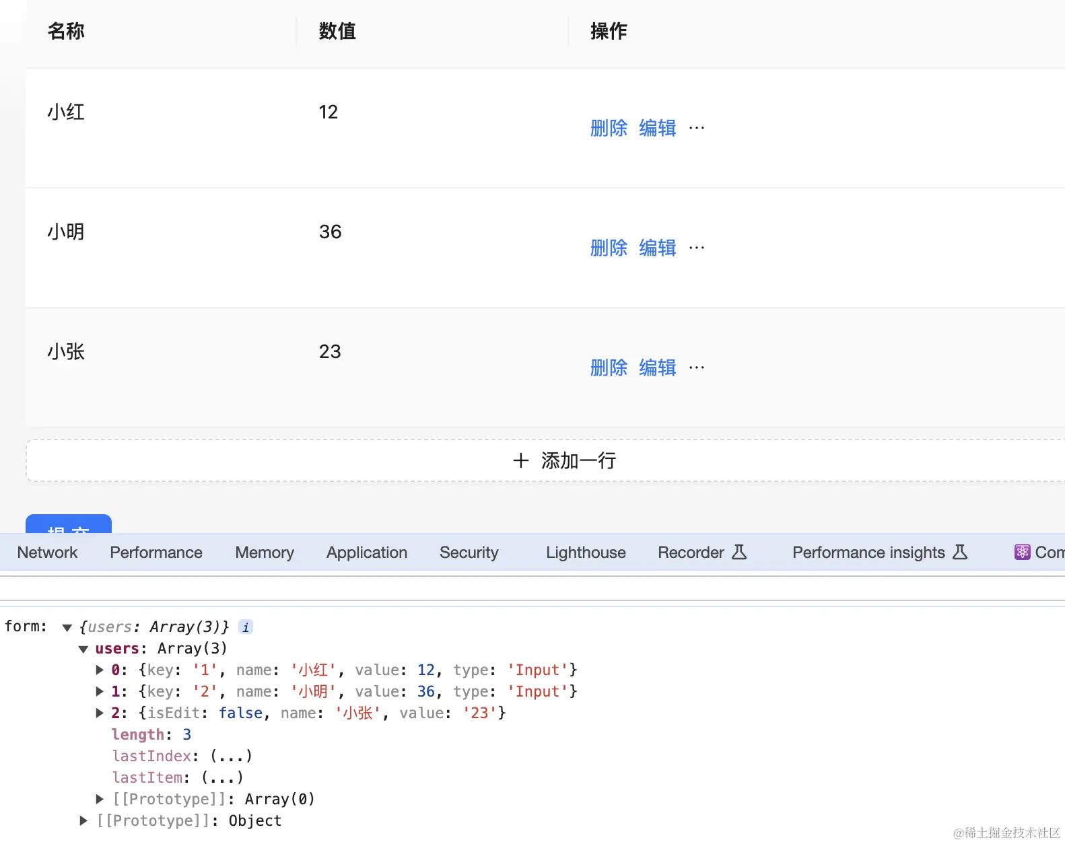Select the name cell 小红
The width and height of the screenshot is (1065, 844).
click(x=66, y=112)
